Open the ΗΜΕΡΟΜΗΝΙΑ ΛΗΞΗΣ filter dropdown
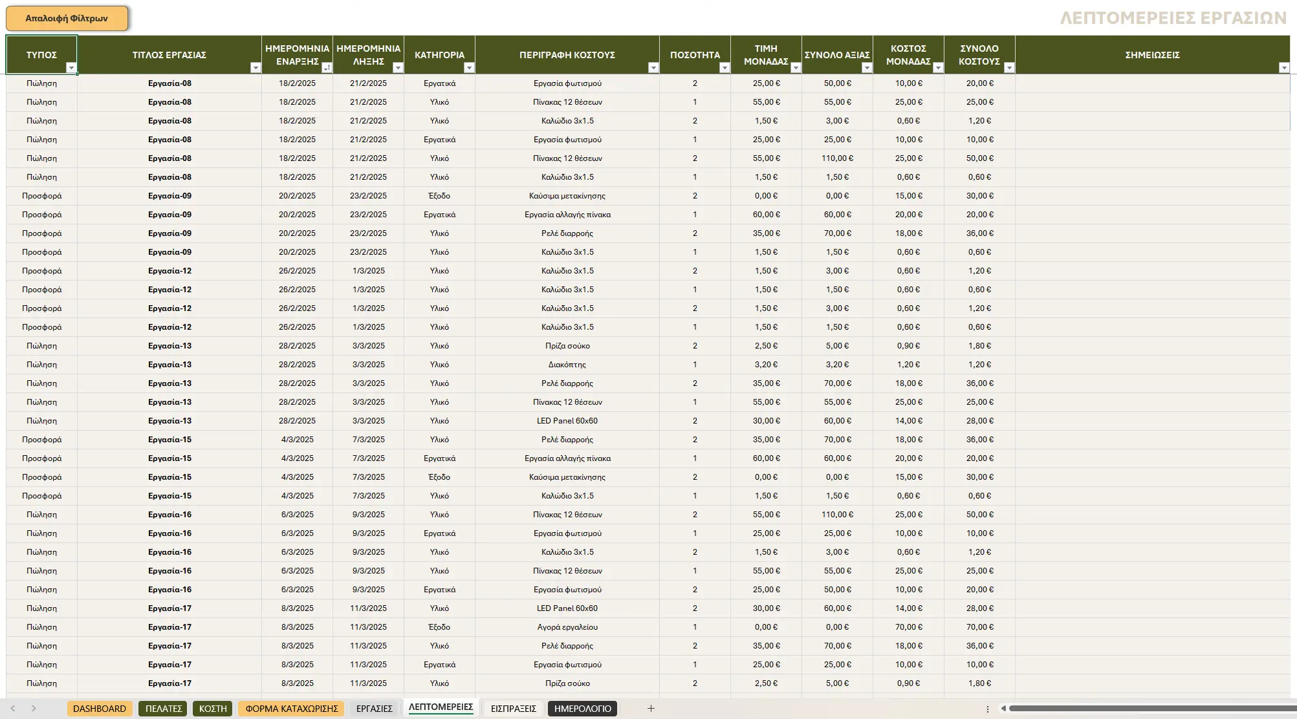Viewport: 1297px width, 719px height. coord(398,68)
